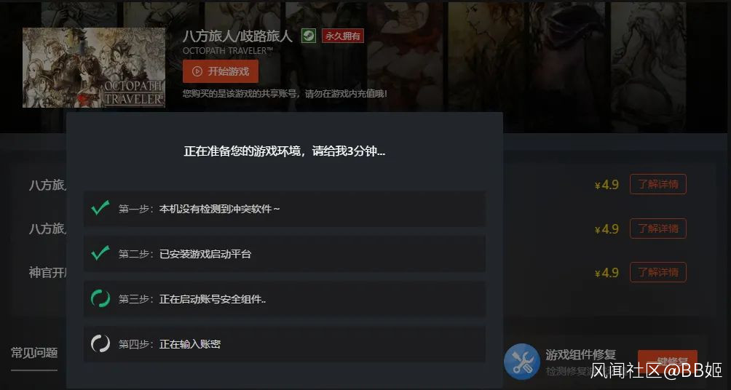Image resolution: width=731 pixels, height=390 pixels.
Task: Switch to the 常见问题 tab
Action: click(x=34, y=353)
